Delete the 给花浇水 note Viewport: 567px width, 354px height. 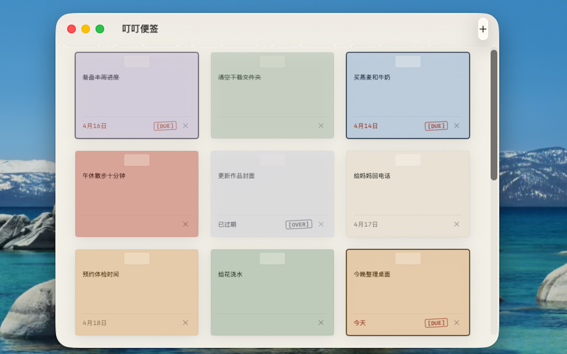pyautogui.click(x=321, y=323)
